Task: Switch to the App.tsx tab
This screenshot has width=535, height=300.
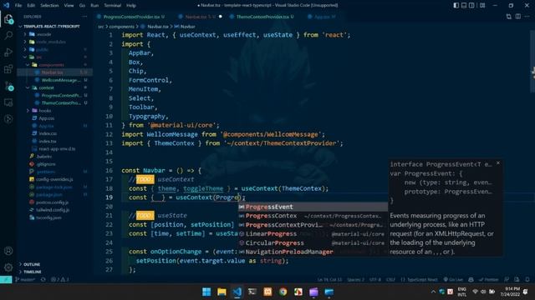Action: pos(321,17)
